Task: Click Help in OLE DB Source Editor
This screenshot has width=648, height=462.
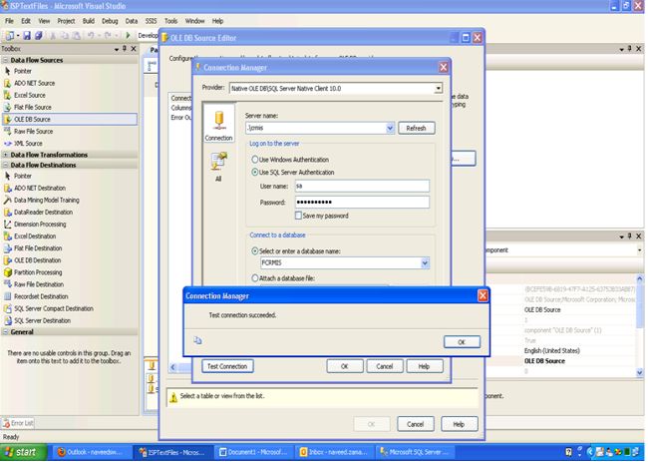Action: pos(459,424)
